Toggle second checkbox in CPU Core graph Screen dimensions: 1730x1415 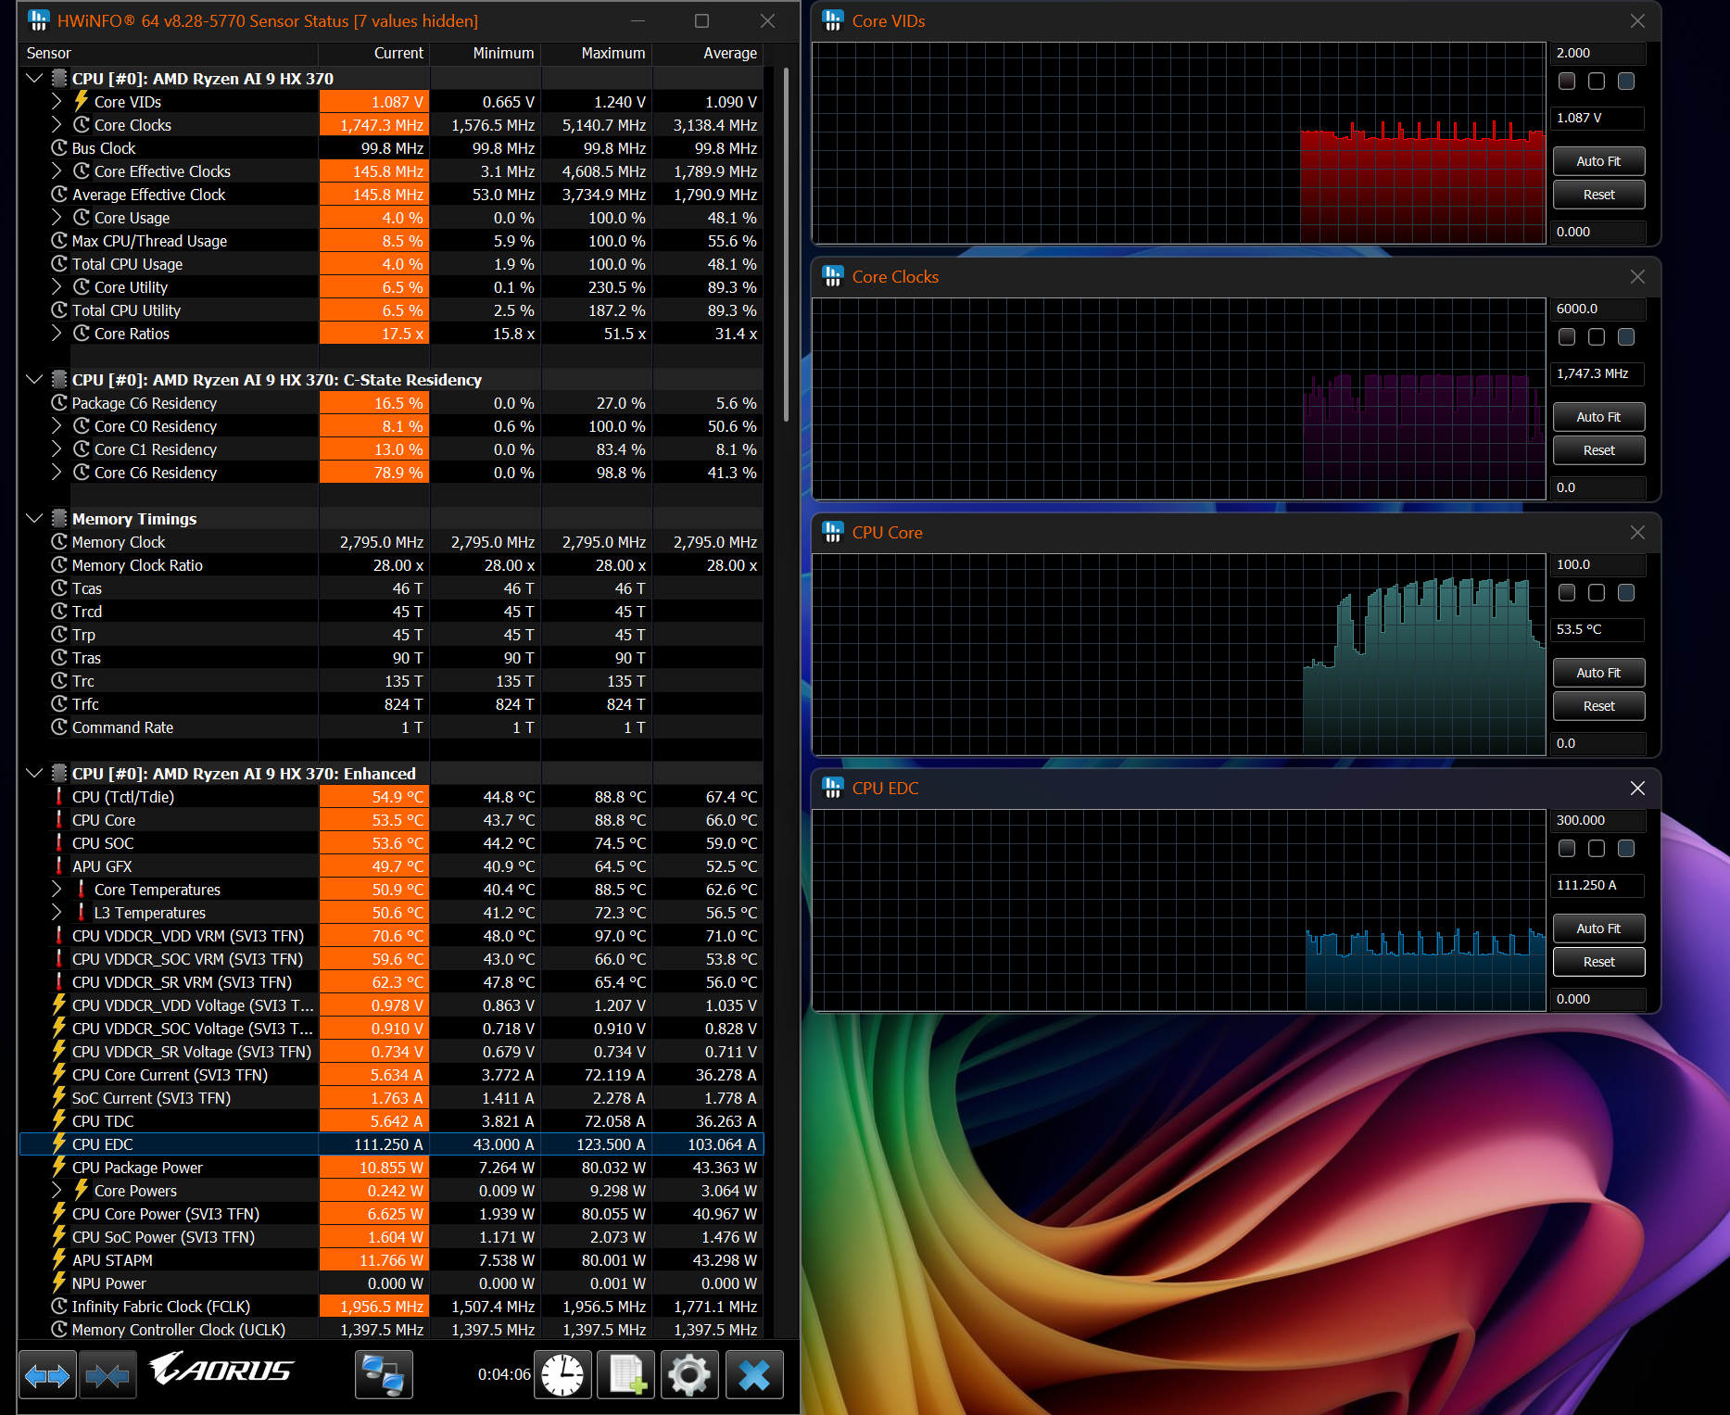point(1597,593)
